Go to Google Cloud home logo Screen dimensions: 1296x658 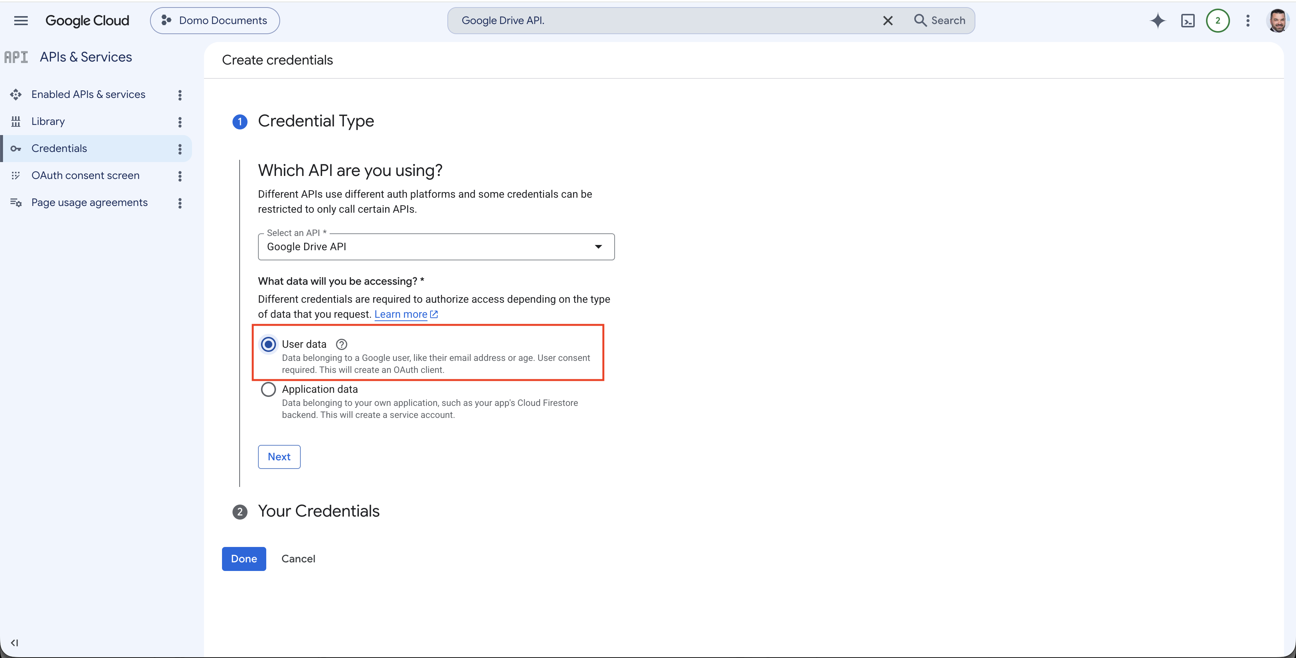87,21
